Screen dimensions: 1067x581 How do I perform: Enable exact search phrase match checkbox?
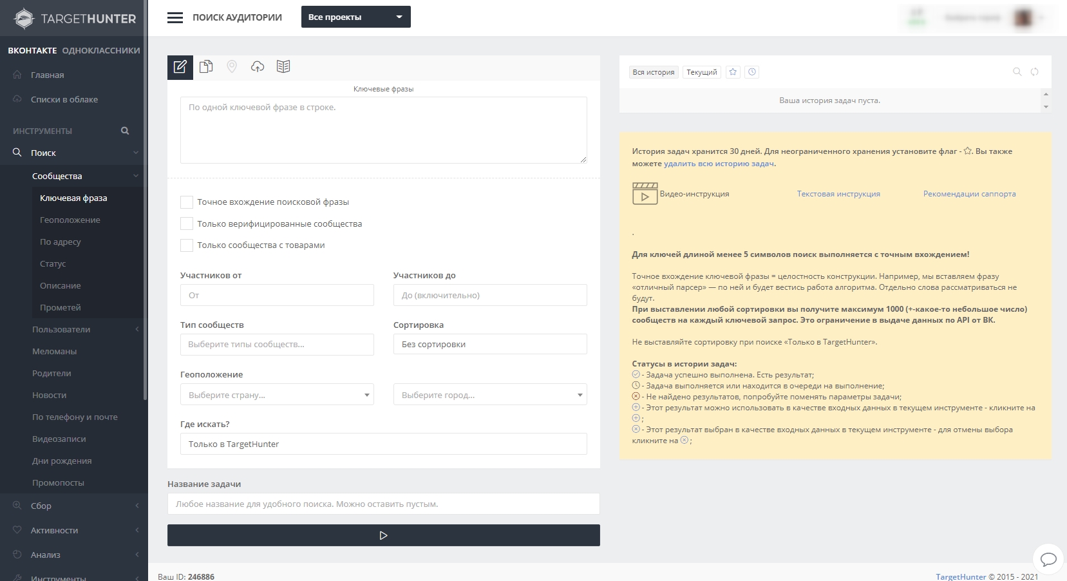(187, 202)
